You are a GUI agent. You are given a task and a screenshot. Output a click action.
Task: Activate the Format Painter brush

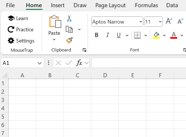(x=69, y=40)
